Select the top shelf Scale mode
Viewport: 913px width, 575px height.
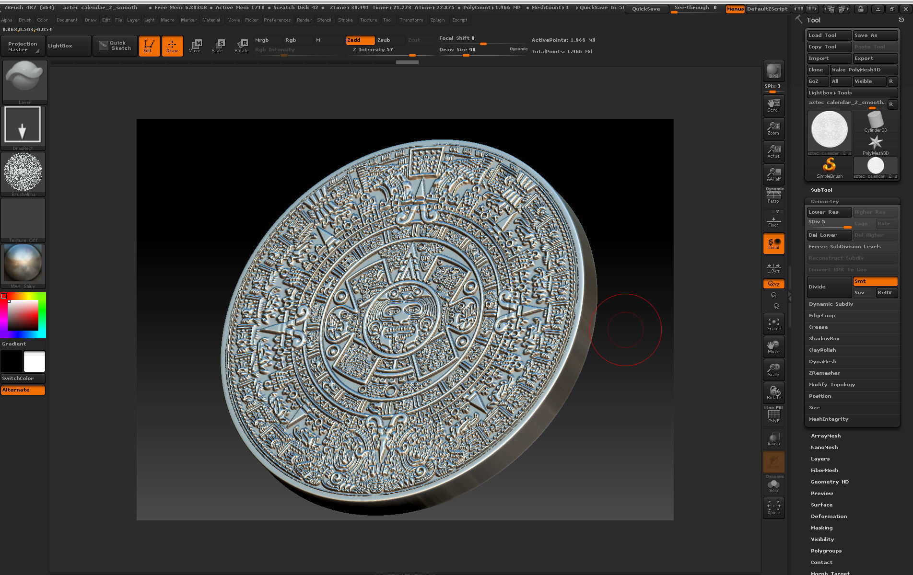pos(218,46)
